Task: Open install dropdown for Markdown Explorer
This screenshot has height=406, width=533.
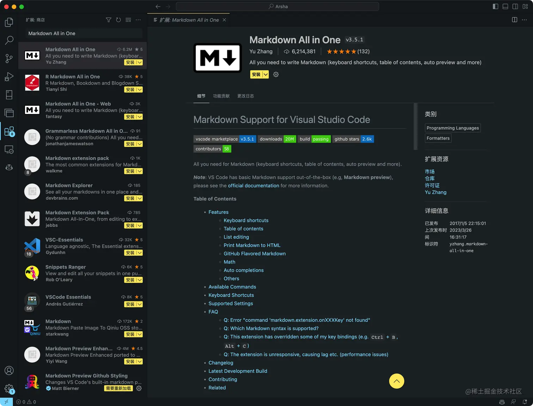Action: [x=140, y=198]
